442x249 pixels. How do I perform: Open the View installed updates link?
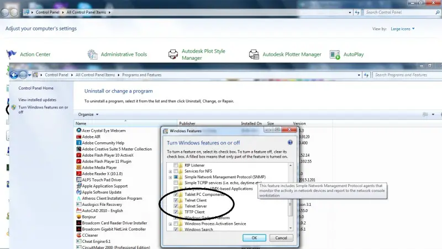pos(37,100)
